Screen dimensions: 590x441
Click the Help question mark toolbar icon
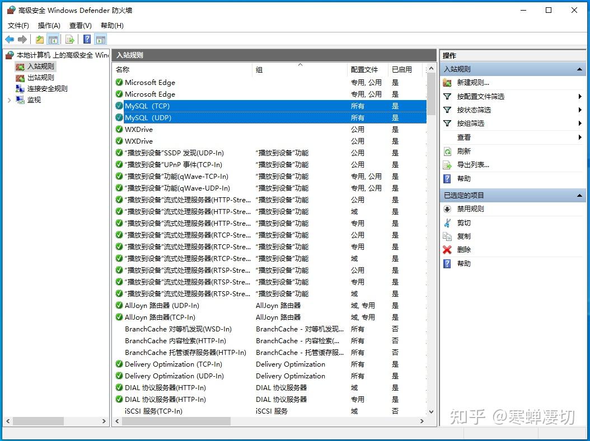(86, 39)
